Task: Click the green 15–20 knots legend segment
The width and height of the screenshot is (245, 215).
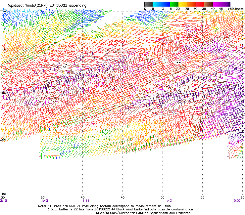Action: [174, 4]
